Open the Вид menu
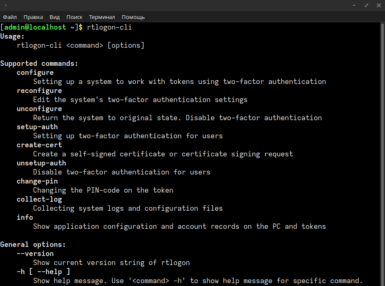This screenshot has height=286, width=385. (x=54, y=17)
